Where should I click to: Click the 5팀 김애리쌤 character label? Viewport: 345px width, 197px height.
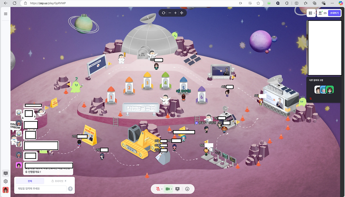pos(183,91)
